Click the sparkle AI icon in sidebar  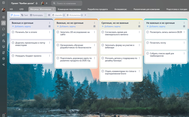pos(4,64)
